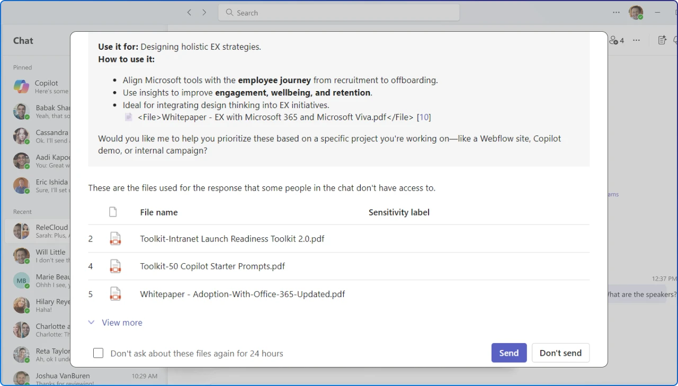Click document icon beside Whitepaper EX file
Image resolution: width=678 pixels, height=386 pixels.
pyautogui.click(x=129, y=117)
